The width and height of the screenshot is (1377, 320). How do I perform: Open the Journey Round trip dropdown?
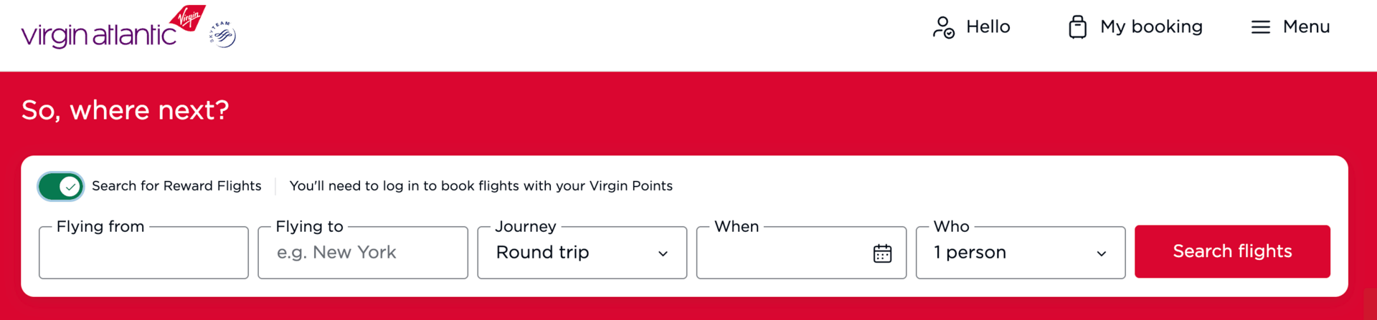pyautogui.click(x=567, y=253)
